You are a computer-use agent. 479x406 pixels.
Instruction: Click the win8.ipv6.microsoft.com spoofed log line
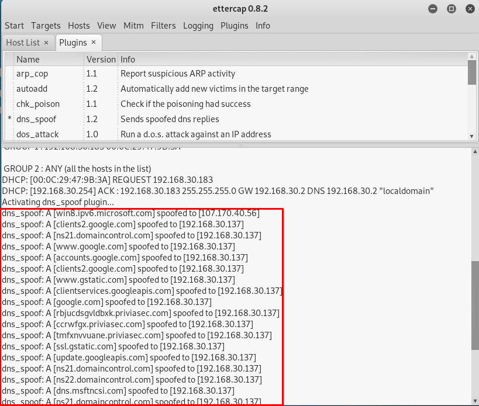click(131, 213)
